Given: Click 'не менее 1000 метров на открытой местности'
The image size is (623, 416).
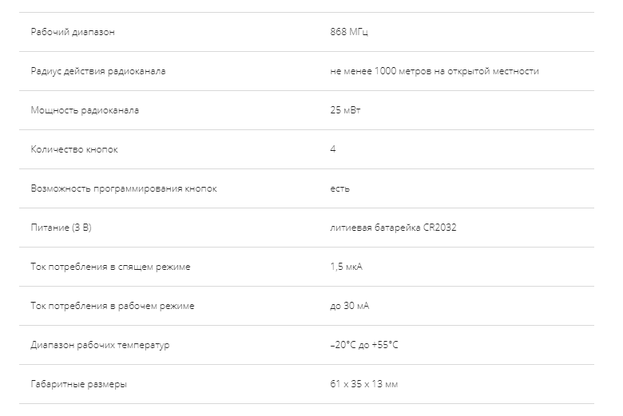Looking at the screenshot, I should click(x=434, y=72).
